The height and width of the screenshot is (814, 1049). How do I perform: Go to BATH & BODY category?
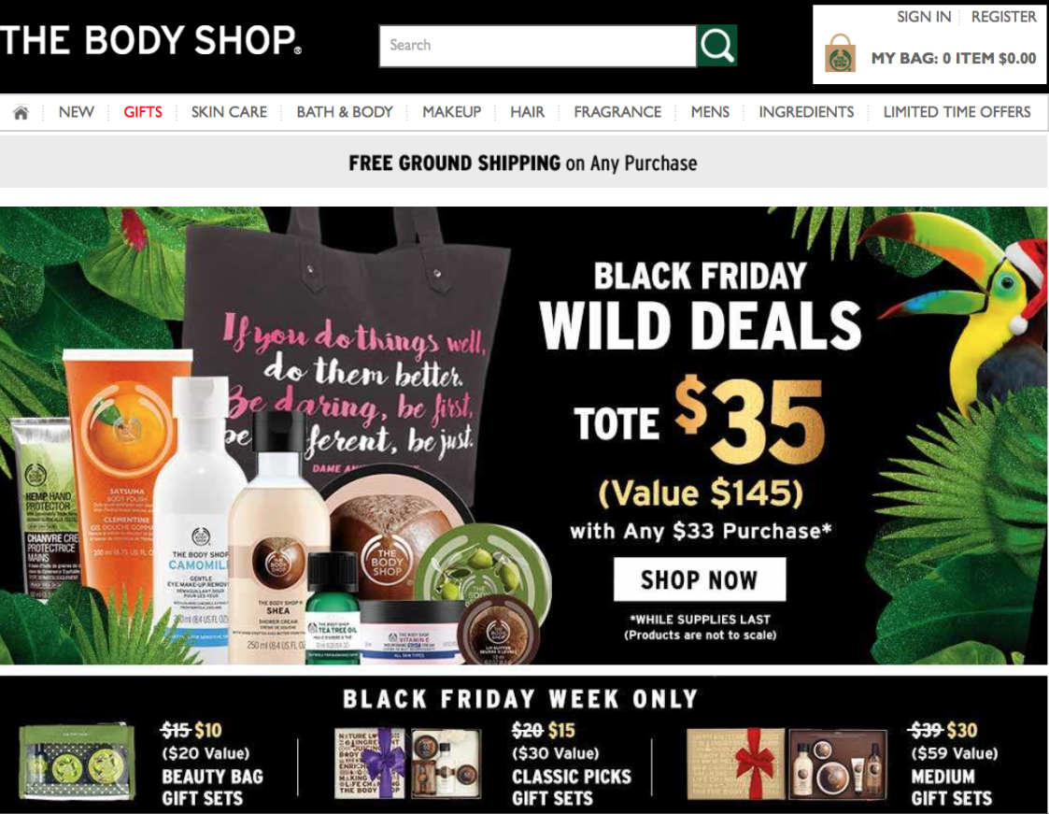click(x=345, y=112)
